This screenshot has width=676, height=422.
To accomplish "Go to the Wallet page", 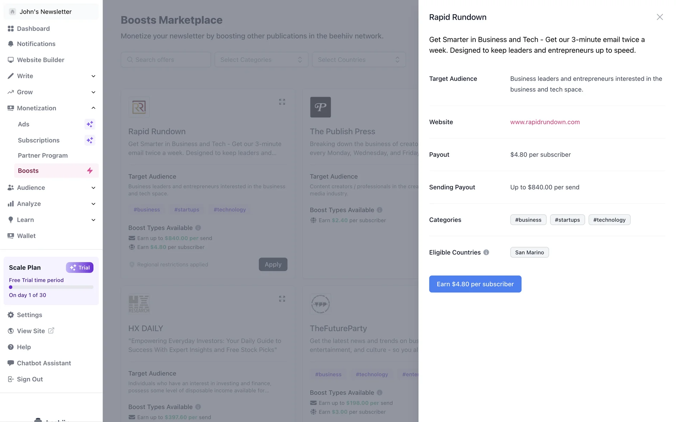I will point(26,236).
